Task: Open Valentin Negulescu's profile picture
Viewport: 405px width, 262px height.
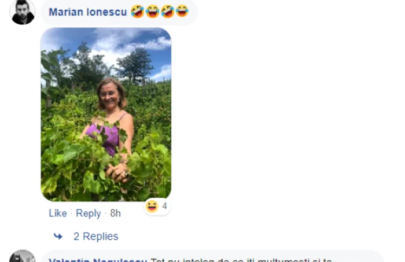Action: [x=22, y=256]
